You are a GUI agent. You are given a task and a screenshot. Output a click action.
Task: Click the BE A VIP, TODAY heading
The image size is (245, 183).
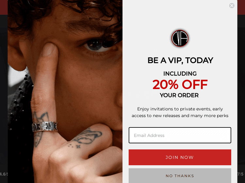pyautogui.click(x=180, y=60)
